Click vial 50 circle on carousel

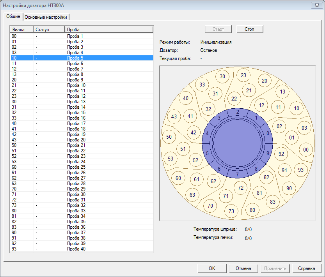(x=169, y=137)
